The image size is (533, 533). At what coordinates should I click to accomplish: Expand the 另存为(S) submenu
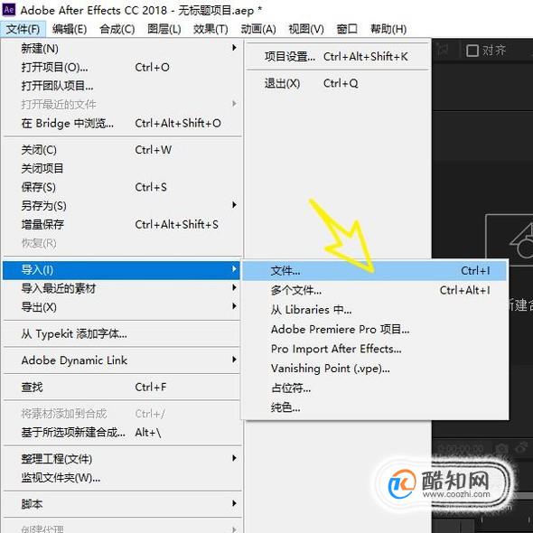coord(122,206)
